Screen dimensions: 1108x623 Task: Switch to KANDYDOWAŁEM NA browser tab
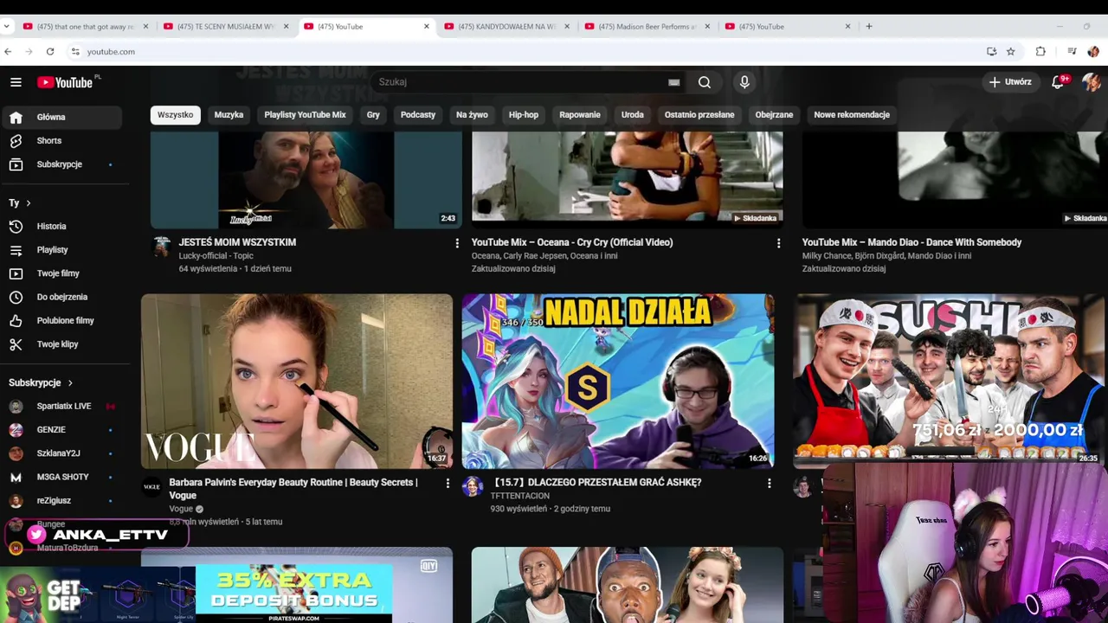coord(506,26)
